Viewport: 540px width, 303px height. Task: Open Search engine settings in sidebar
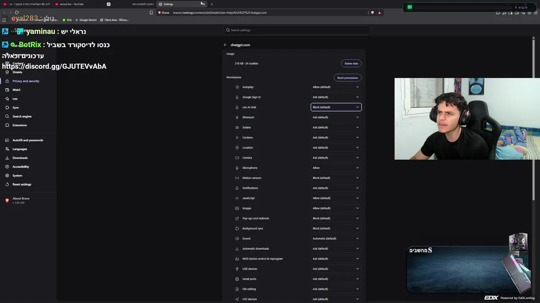pyautogui.click(x=22, y=117)
